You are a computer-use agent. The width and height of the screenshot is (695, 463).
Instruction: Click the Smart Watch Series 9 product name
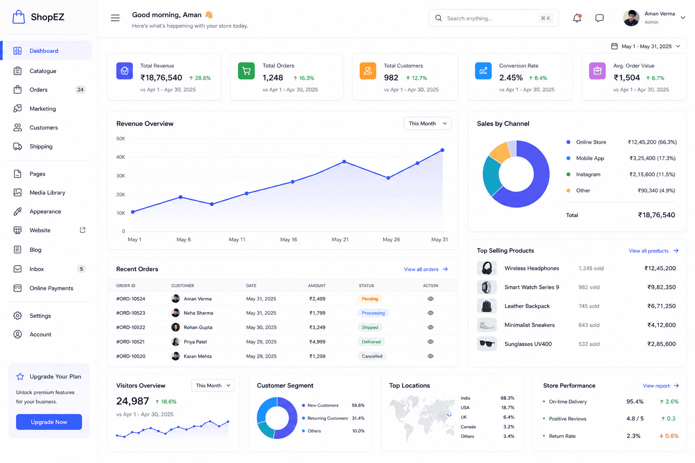pos(532,287)
